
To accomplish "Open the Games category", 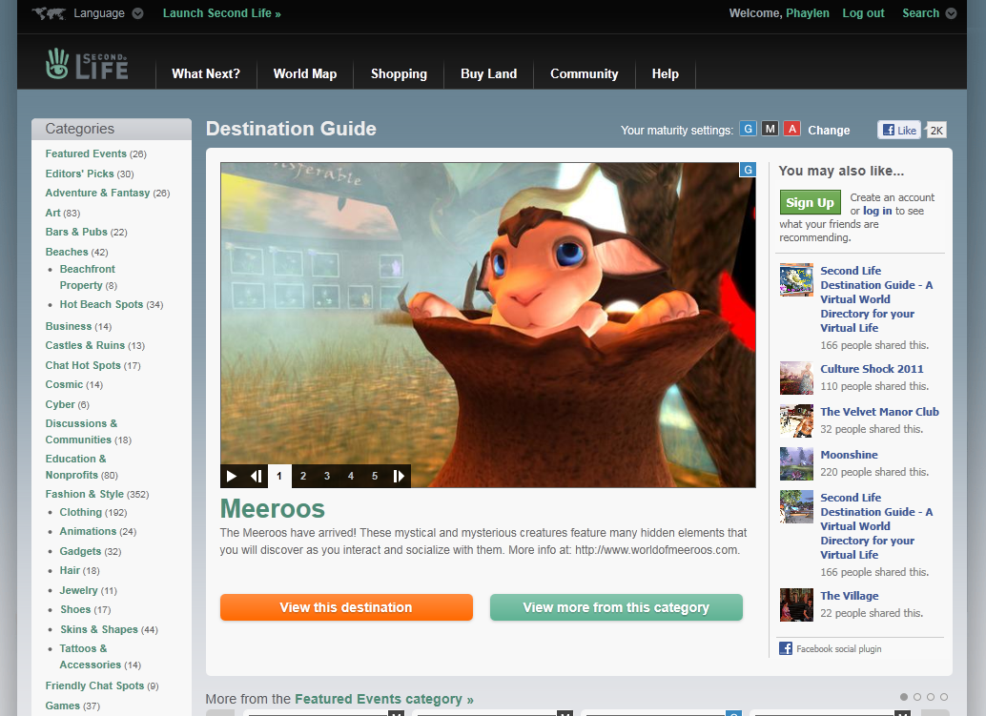I will click(63, 706).
